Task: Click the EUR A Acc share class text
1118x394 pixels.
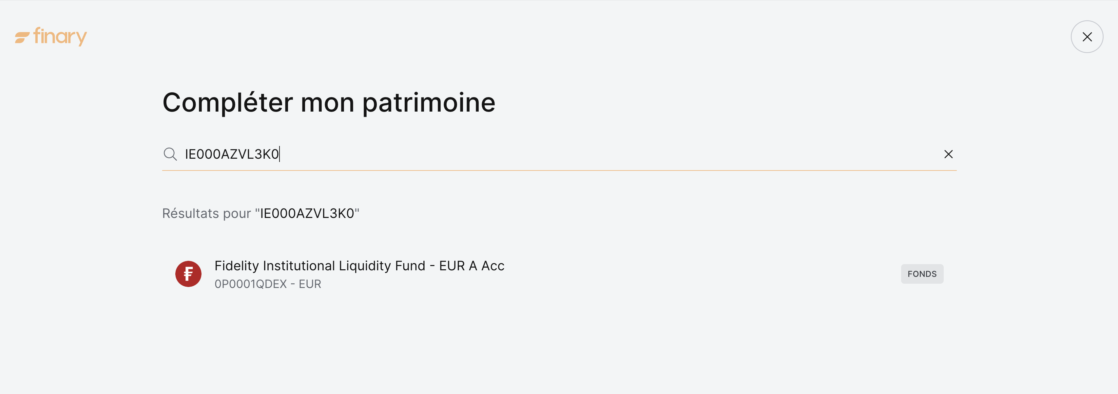Action: click(x=471, y=266)
